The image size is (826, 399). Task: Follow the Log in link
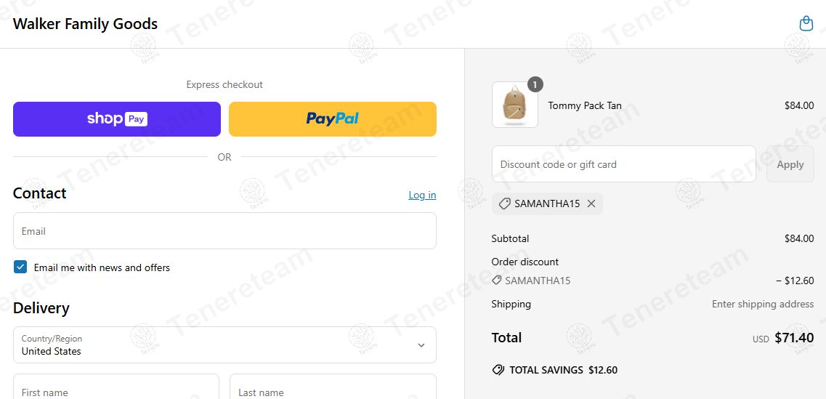point(422,195)
